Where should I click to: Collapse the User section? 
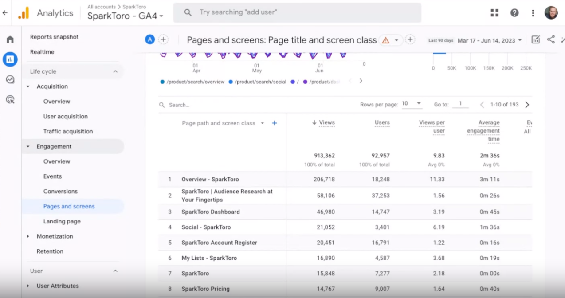pos(115,271)
